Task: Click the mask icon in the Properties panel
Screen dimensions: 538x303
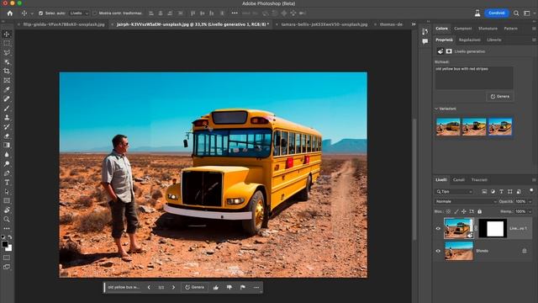Action: [x=449, y=51]
